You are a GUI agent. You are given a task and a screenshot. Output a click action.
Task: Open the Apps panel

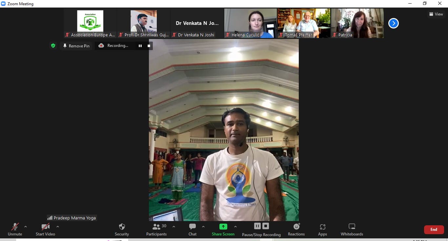[x=322, y=229]
